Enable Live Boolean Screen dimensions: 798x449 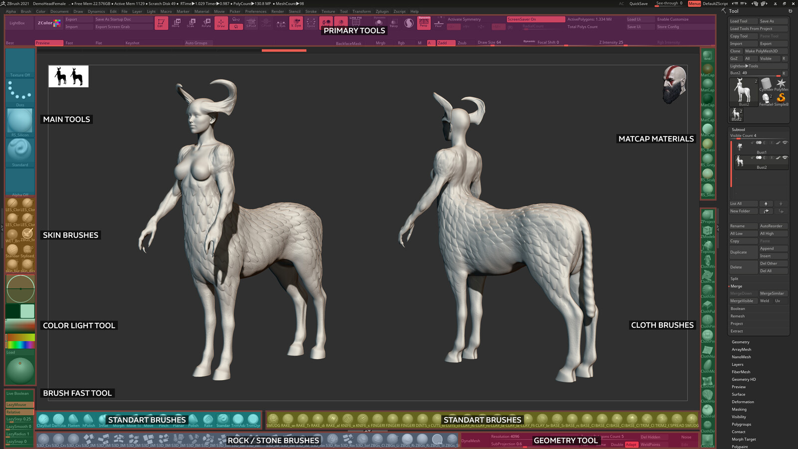tap(19, 394)
